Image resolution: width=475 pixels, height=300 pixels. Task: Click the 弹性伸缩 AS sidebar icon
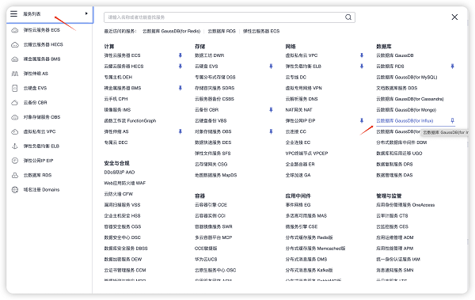[x=15, y=74]
